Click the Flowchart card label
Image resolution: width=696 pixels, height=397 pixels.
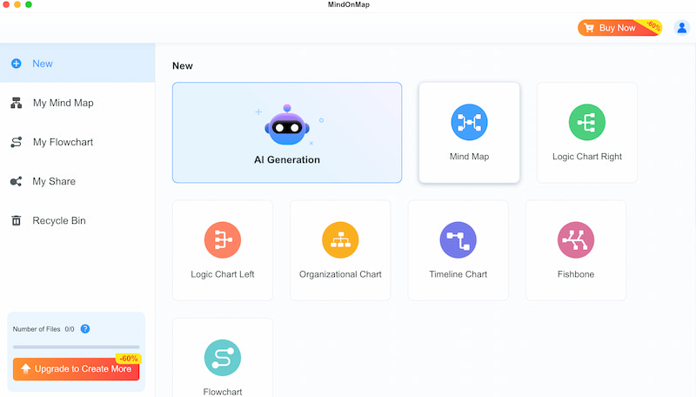tap(223, 392)
